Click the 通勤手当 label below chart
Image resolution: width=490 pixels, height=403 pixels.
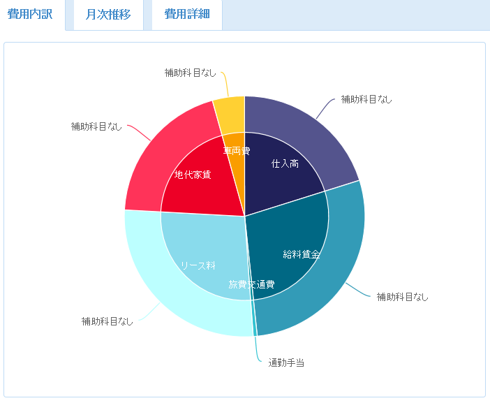coord(286,362)
